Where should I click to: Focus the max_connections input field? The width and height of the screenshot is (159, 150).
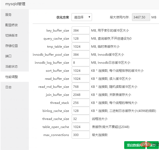(81, 135)
